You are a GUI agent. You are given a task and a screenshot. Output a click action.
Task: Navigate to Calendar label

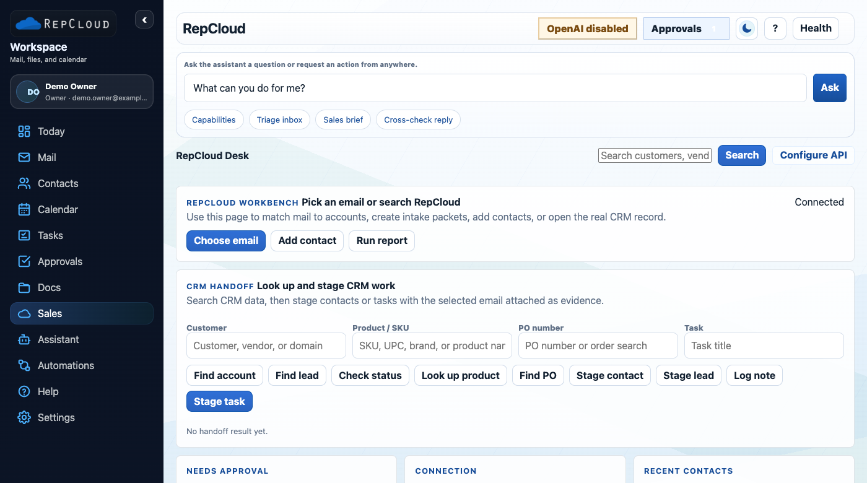(x=58, y=209)
